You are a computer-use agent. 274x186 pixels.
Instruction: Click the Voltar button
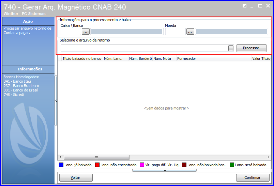tap(76, 177)
